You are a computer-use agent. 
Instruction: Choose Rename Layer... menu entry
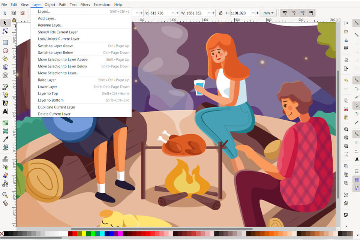pyautogui.click(x=81, y=25)
